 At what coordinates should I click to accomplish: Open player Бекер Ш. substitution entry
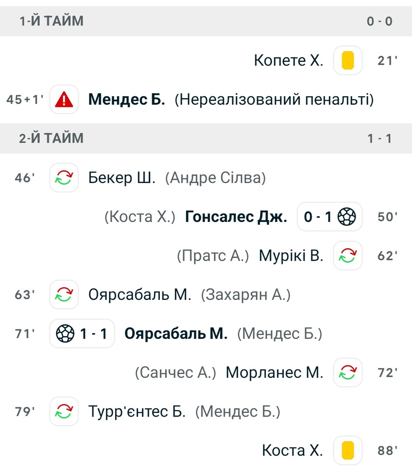tap(122, 177)
